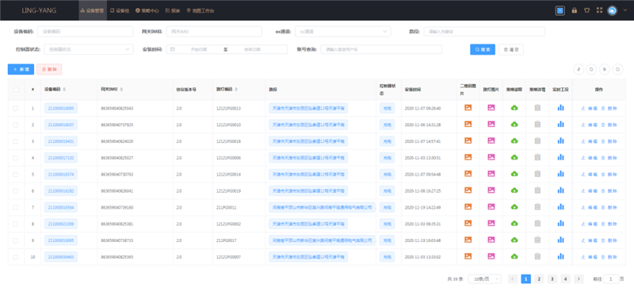Click the 新增 button

point(21,69)
